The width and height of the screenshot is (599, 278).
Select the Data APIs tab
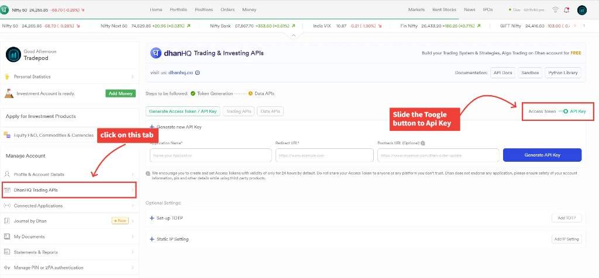(270, 112)
